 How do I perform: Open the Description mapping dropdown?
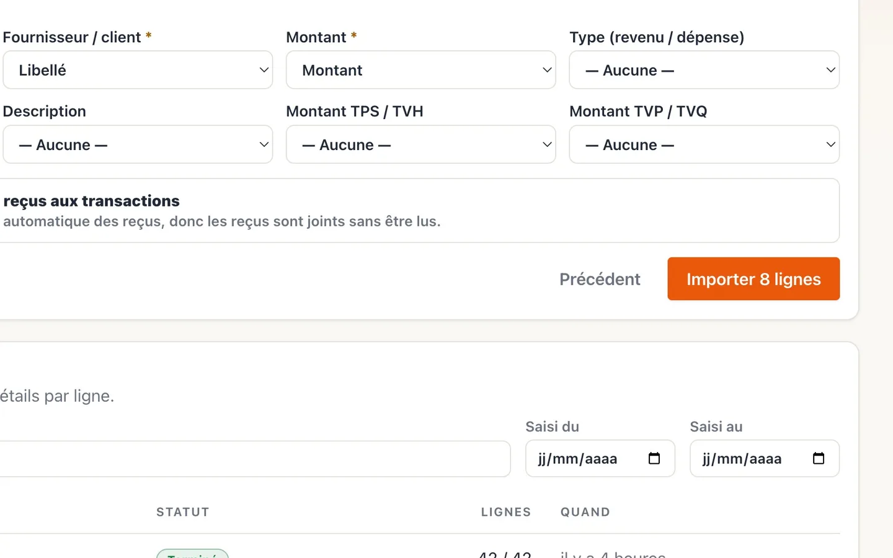tap(138, 144)
